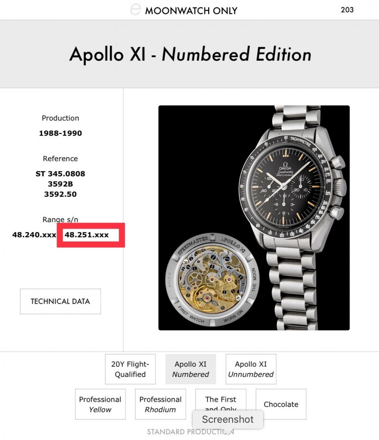Click the 1988-1990 production years
The width and height of the screenshot is (379, 440).
tap(60, 133)
